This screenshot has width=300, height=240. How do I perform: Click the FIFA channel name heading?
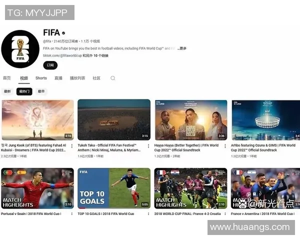coord(51,32)
